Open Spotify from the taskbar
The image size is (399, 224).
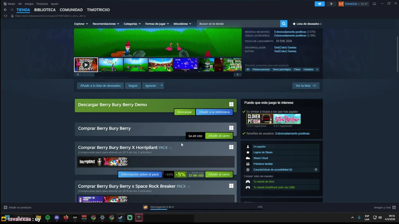point(48,218)
